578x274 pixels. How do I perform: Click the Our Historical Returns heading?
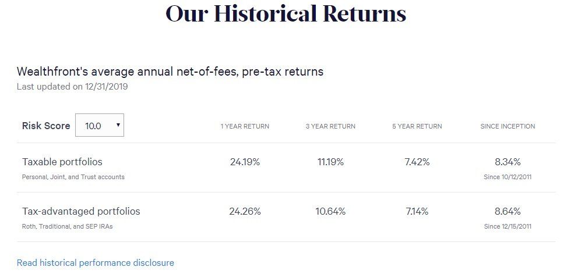286,13
